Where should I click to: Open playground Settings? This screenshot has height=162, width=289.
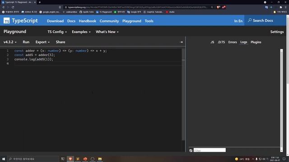click(277, 32)
